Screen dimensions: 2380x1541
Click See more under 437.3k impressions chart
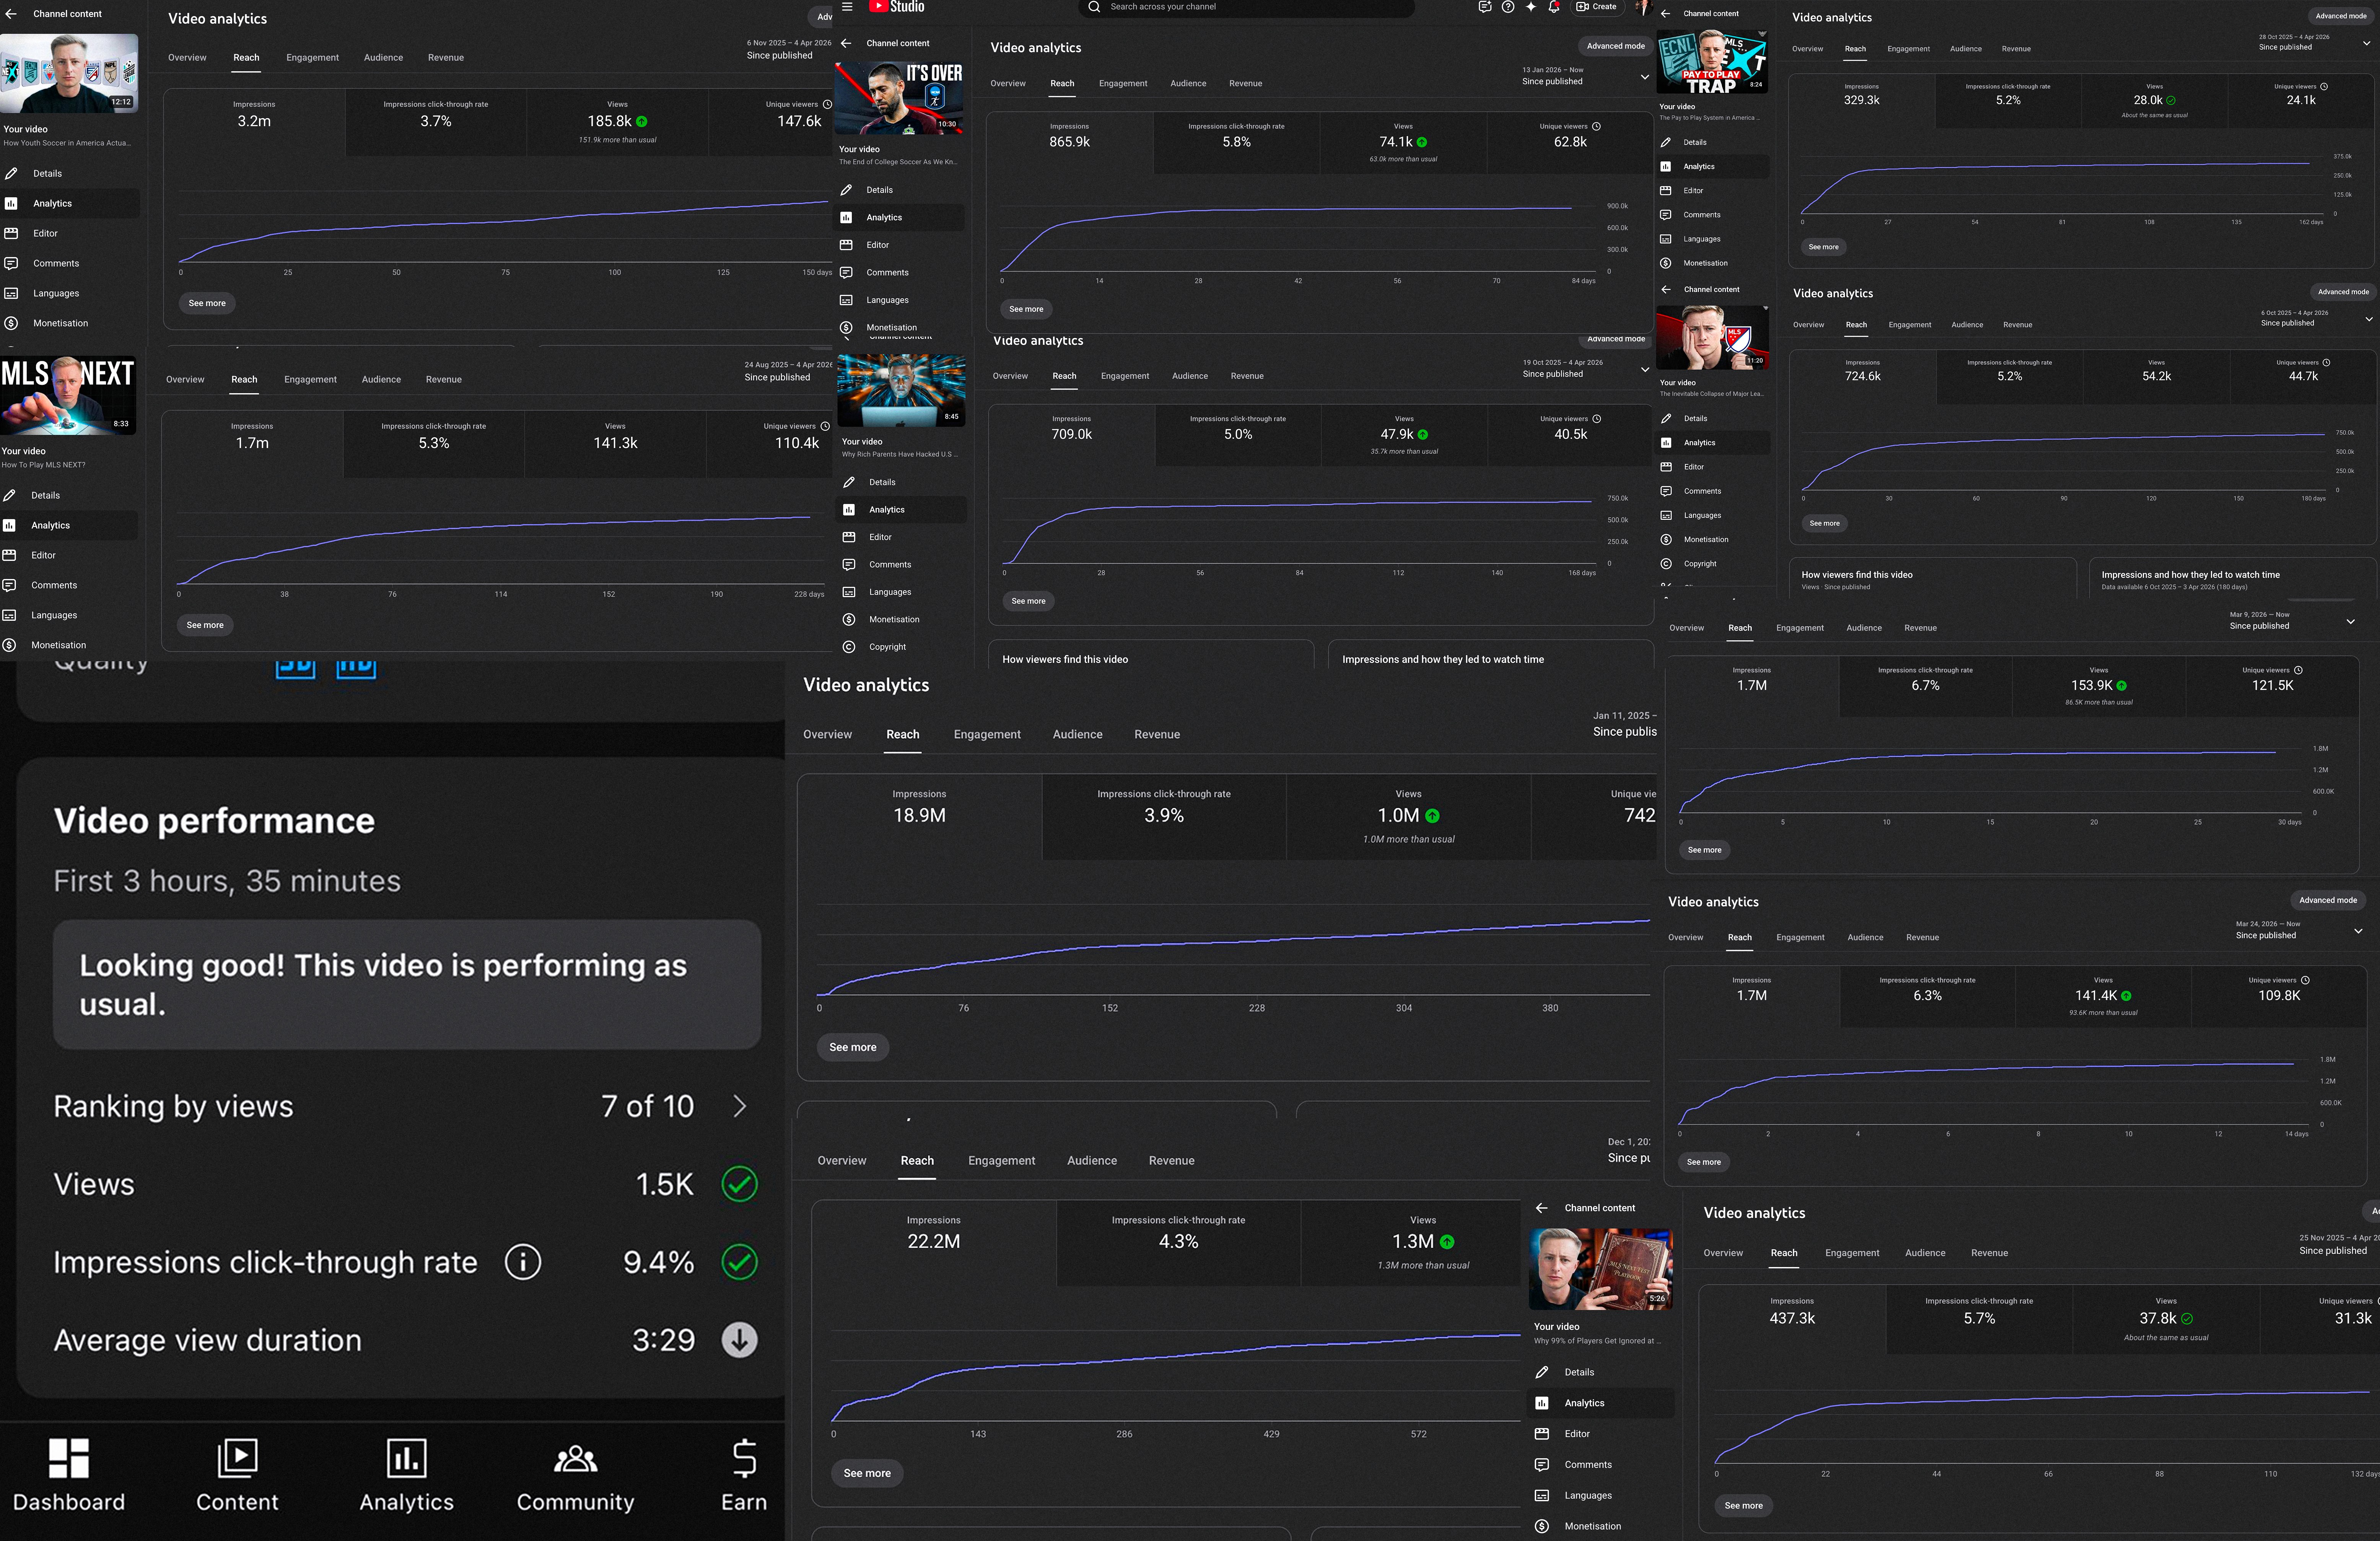pos(1743,1505)
